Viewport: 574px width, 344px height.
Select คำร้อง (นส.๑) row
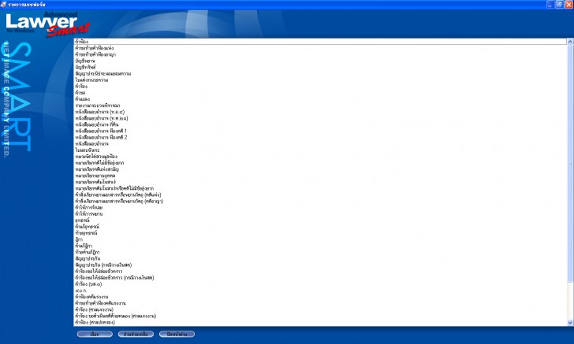point(320,284)
